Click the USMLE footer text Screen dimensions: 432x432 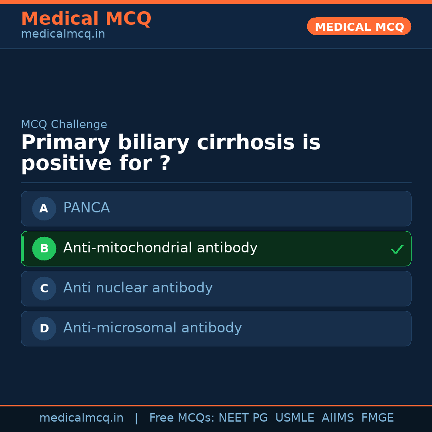pyautogui.click(x=294, y=418)
